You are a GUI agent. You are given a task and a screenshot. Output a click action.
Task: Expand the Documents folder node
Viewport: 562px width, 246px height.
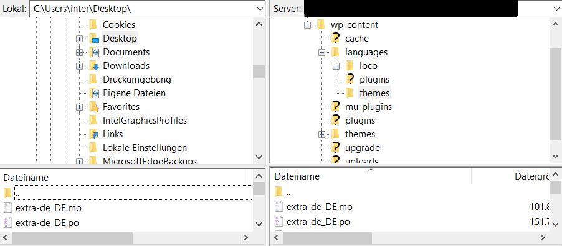(80, 52)
